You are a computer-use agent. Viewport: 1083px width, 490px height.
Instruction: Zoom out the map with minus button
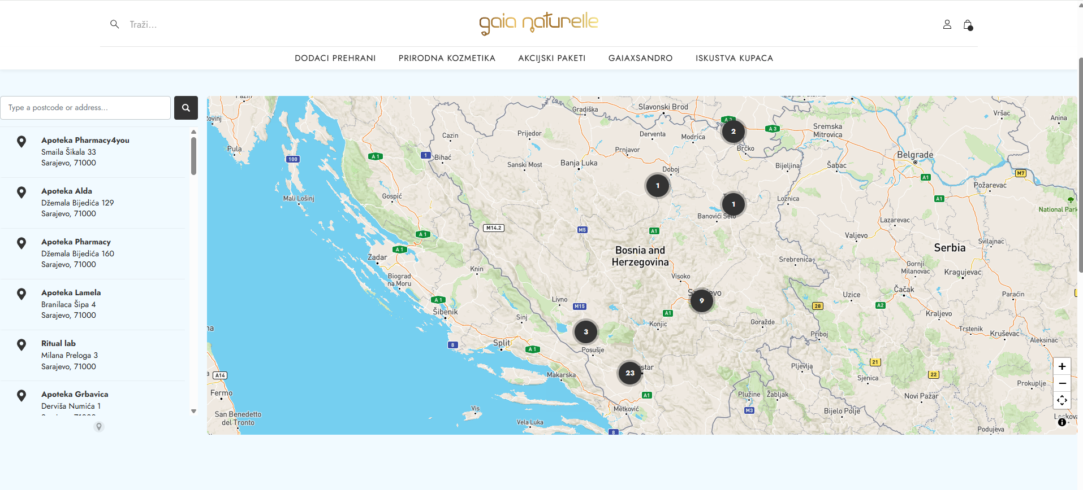(1062, 383)
